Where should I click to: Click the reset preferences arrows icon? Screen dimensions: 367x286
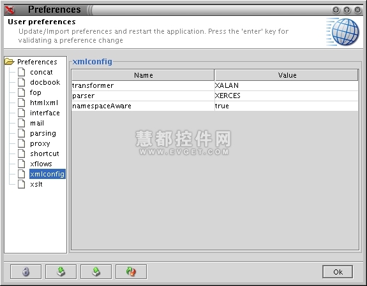[131, 271]
